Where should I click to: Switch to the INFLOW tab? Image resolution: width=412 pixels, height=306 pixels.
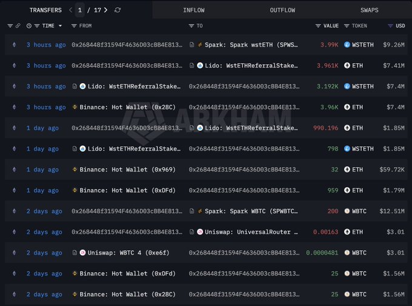tap(194, 10)
